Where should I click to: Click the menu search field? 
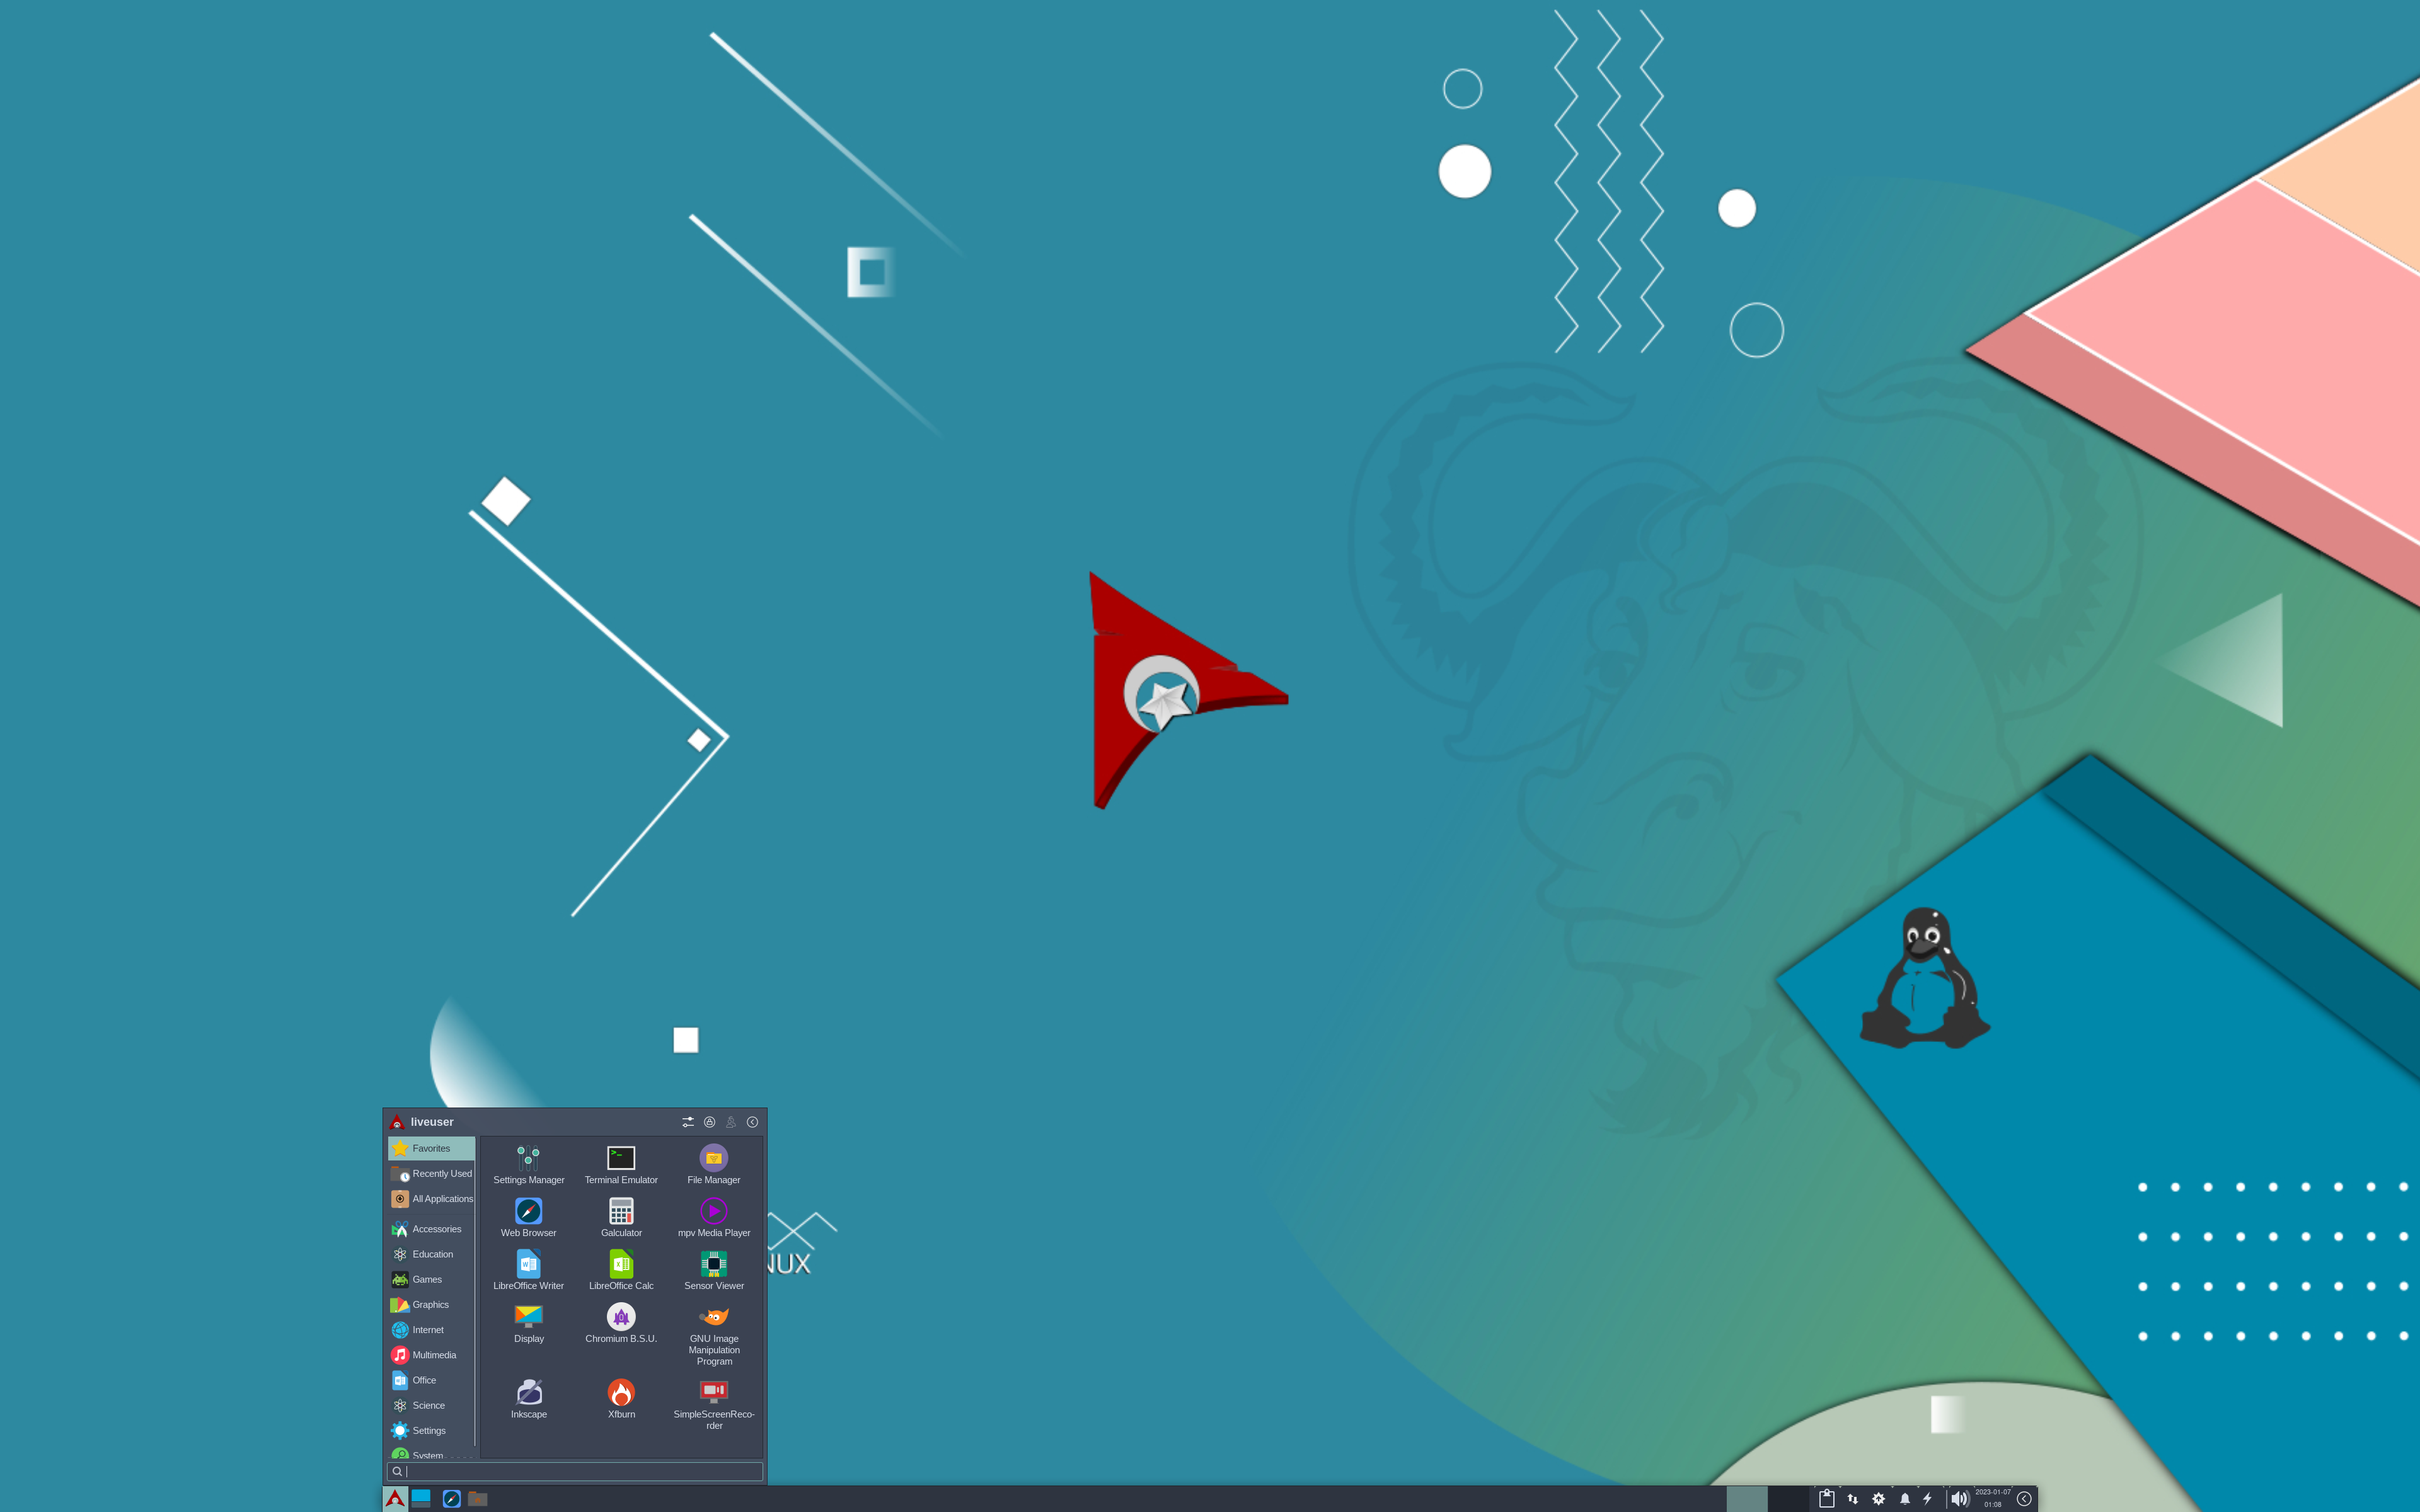click(x=575, y=1471)
